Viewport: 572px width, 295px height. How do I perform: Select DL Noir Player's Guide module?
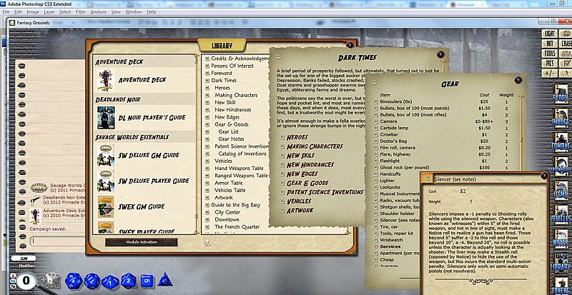click(x=144, y=117)
